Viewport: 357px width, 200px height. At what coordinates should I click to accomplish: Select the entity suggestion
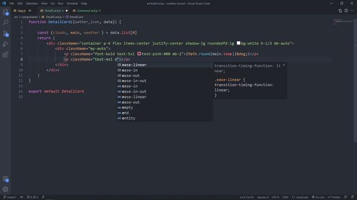point(165,118)
